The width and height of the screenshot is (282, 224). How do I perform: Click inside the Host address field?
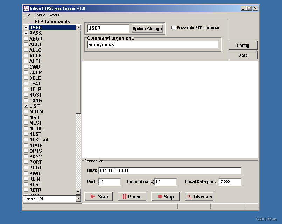coord(157,170)
